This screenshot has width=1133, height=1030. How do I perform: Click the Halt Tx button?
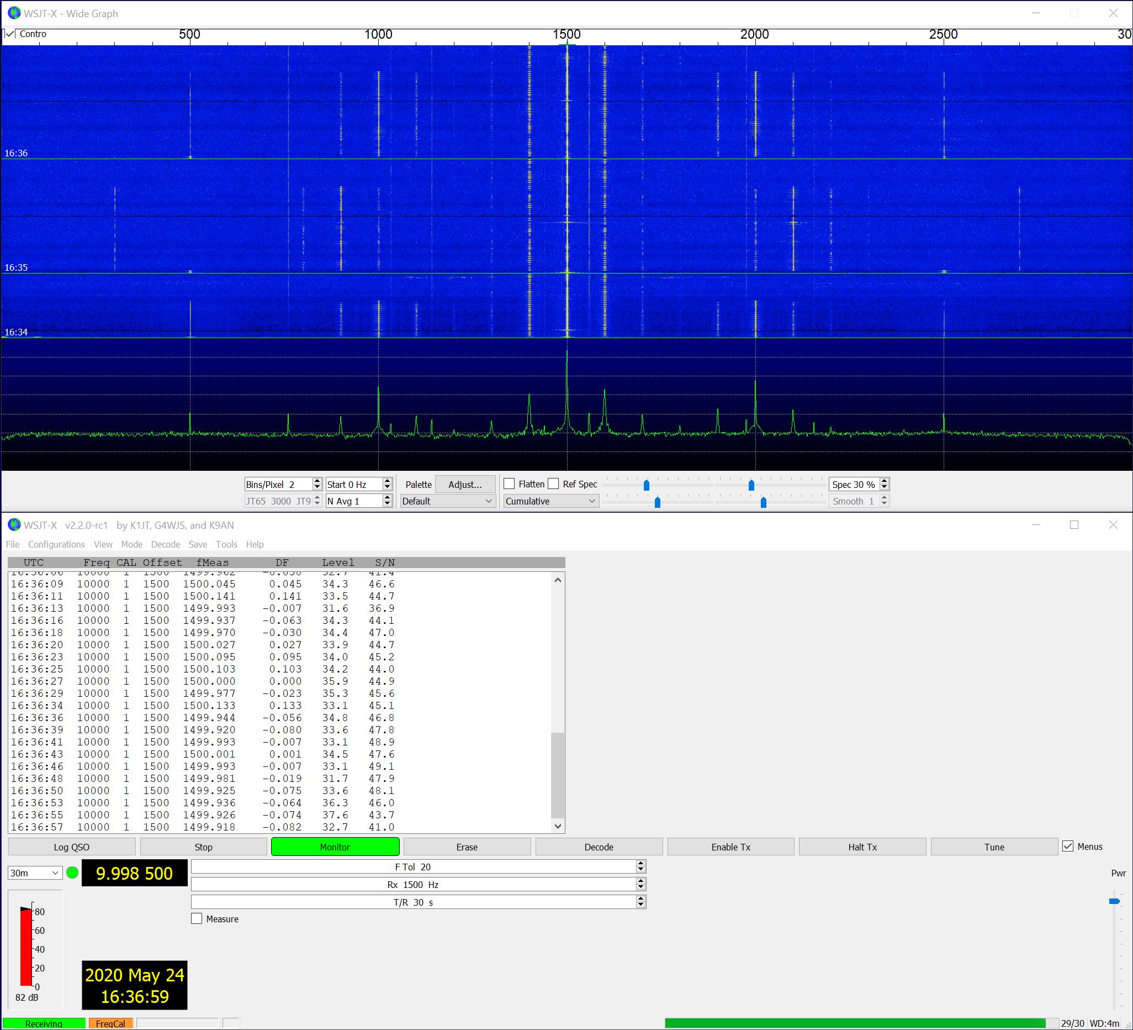[x=862, y=847]
